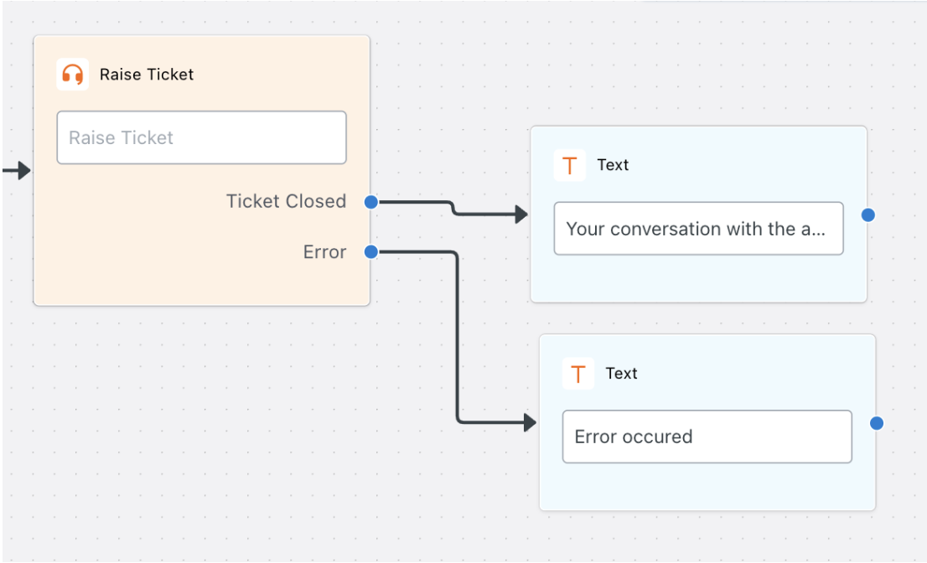Open the 'Error occured' text field
Viewport: 927px width, 563px height.
coord(707,436)
